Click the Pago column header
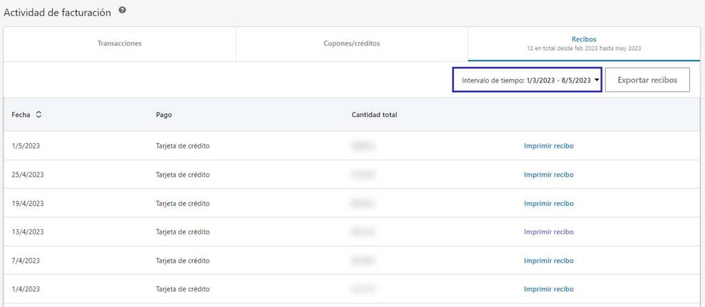Screen dimensions: 705x307 (x=164, y=114)
